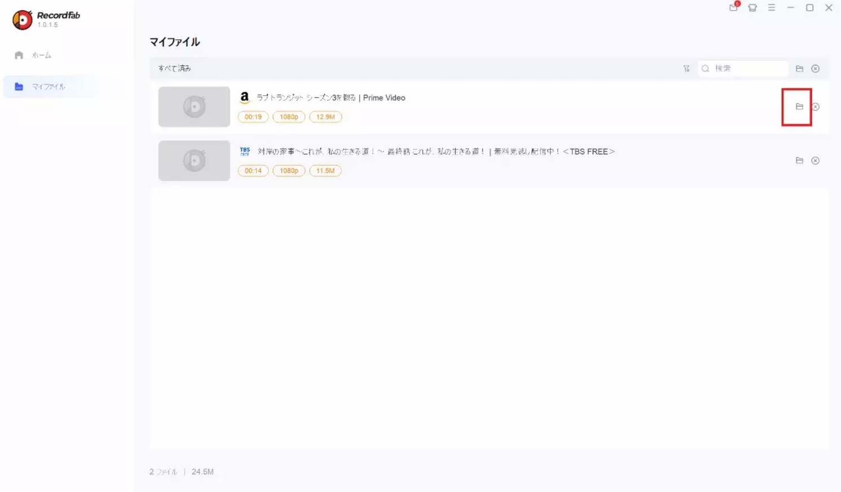This screenshot has width=841, height=492.
Task: Delete the TBS FREE recording with its X icon
Action: tap(815, 160)
